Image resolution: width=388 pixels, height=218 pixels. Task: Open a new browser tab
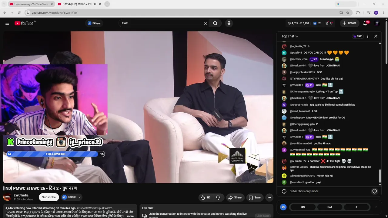(x=107, y=4)
